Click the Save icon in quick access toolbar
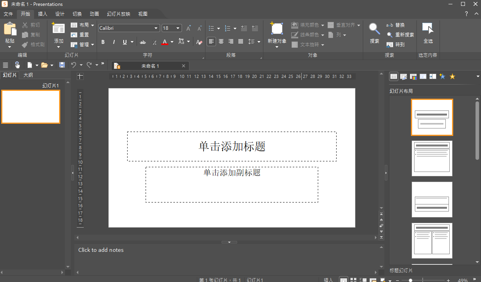 pos(62,65)
